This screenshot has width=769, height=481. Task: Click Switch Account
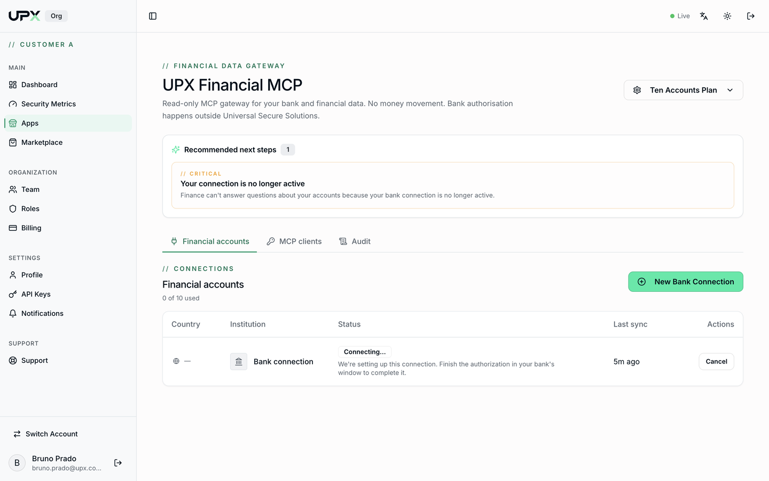point(68,434)
